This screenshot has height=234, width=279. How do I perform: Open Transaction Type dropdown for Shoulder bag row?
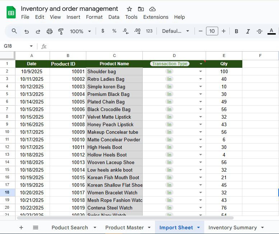click(201, 71)
